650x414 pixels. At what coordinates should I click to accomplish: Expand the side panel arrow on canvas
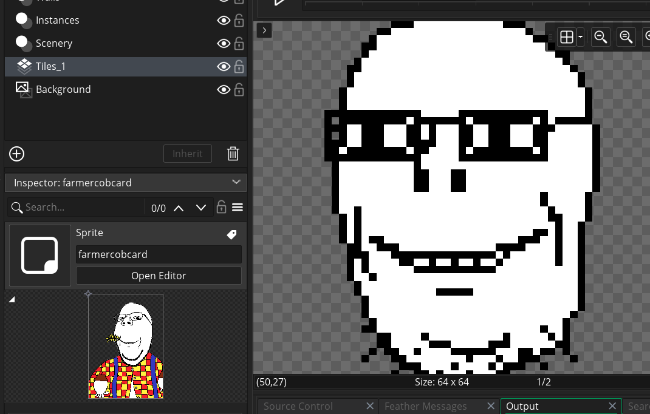(264, 30)
